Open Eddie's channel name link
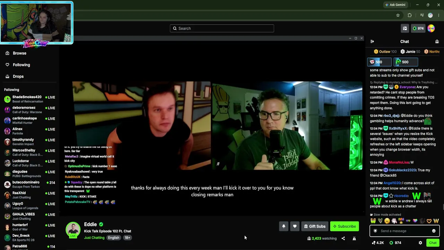444x250 pixels. (x=90, y=225)
